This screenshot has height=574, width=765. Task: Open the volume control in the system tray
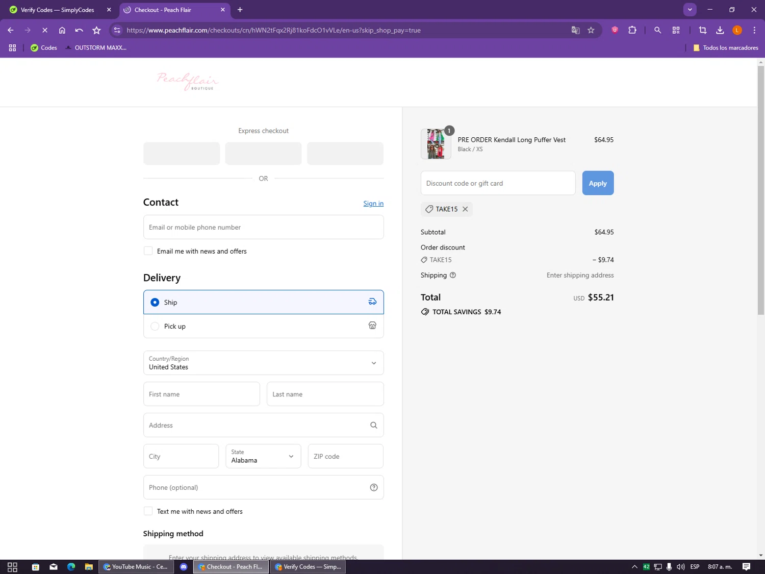(681, 567)
